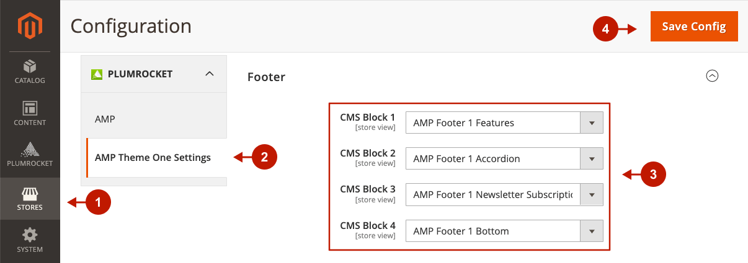
Task: Collapse the Footer section circle icon
Action: [x=713, y=75]
